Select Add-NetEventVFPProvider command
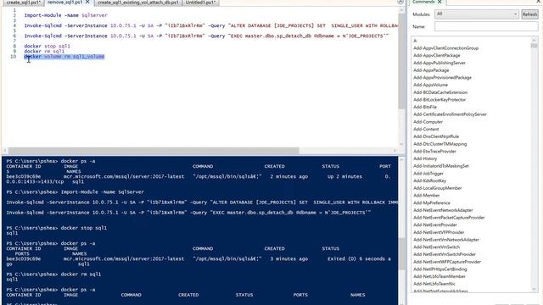 coord(439,232)
